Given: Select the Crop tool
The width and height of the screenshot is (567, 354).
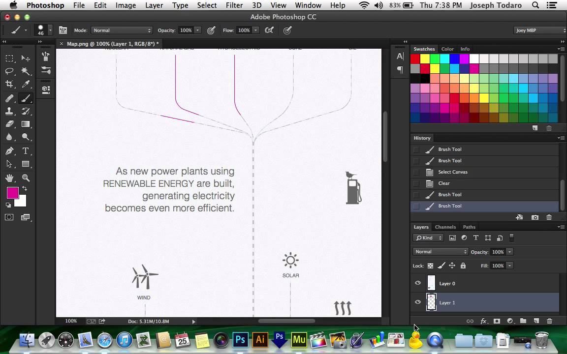Looking at the screenshot, I should [x=9, y=84].
